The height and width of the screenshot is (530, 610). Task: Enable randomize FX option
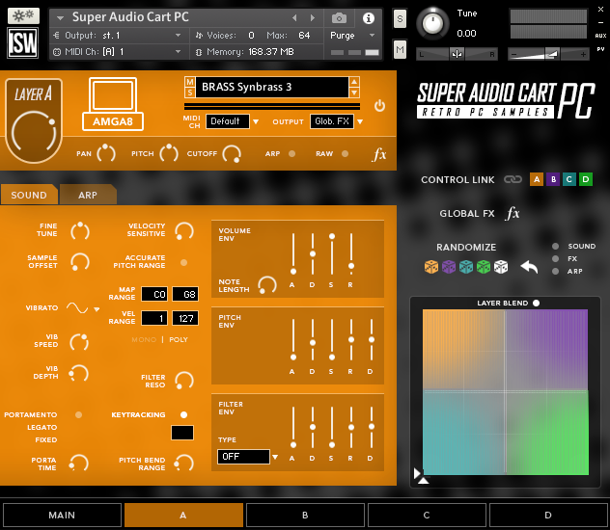tap(556, 258)
